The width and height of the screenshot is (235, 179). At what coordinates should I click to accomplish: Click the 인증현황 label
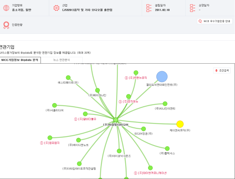pos(17,25)
